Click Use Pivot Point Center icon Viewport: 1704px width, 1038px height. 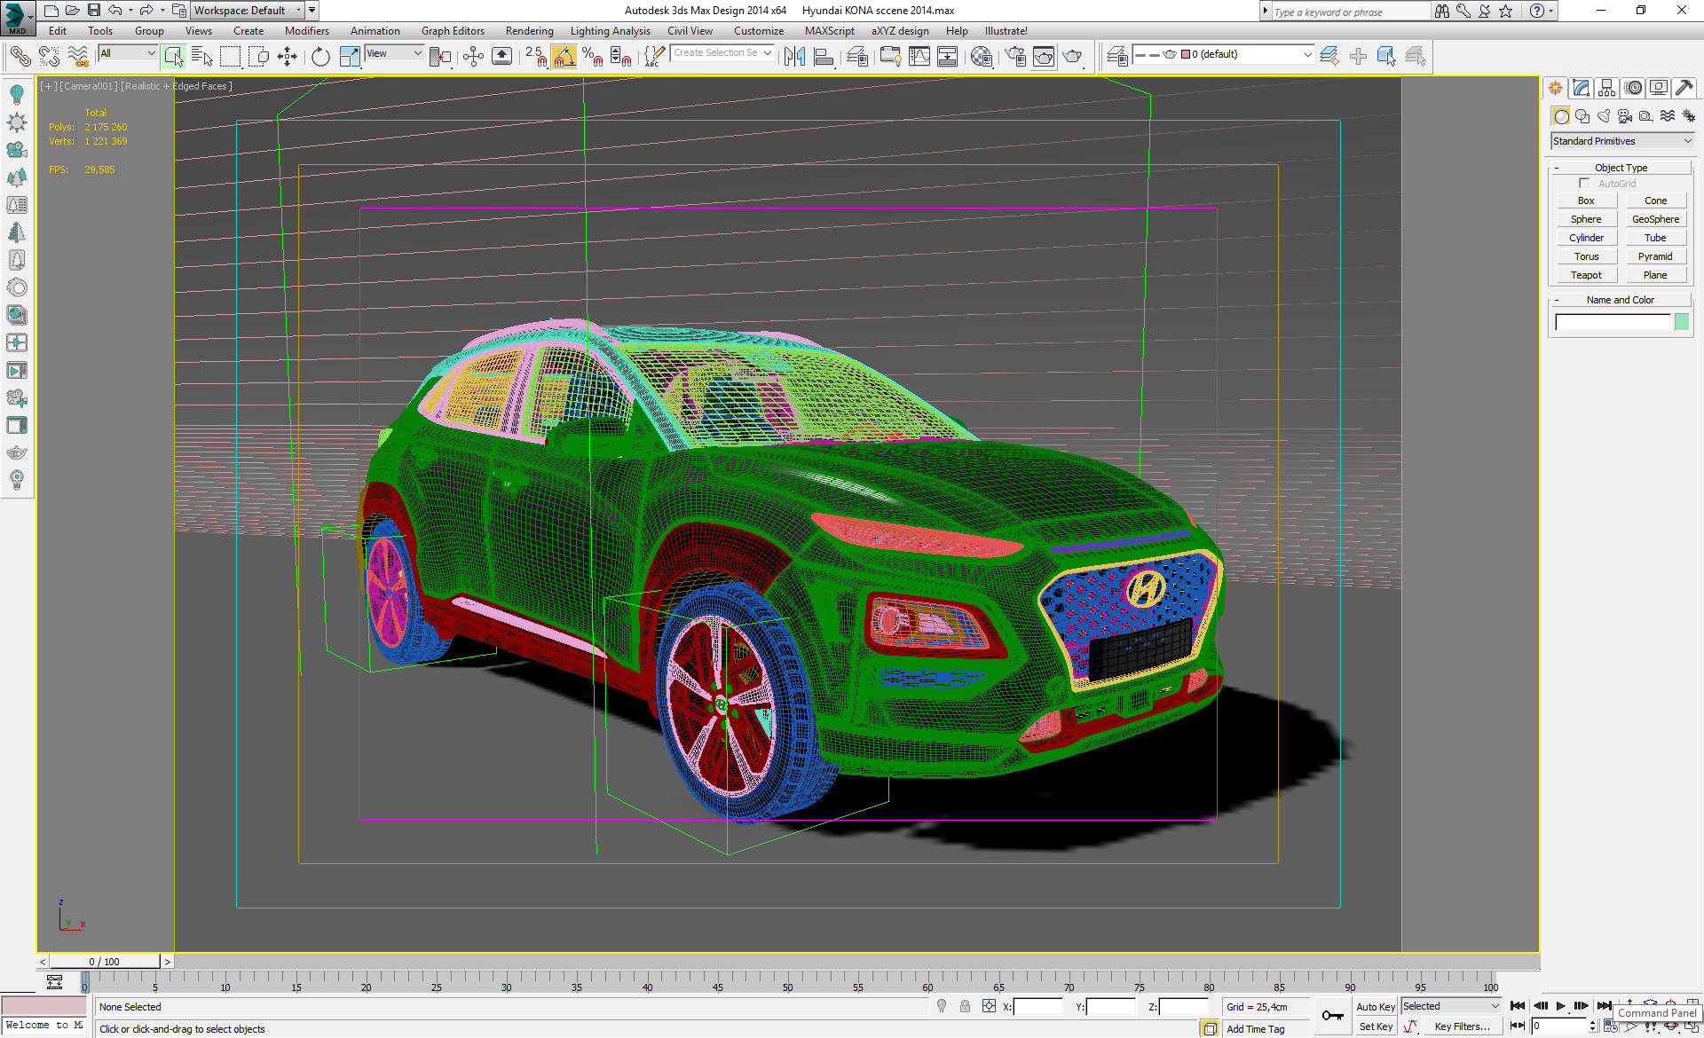(x=440, y=57)
